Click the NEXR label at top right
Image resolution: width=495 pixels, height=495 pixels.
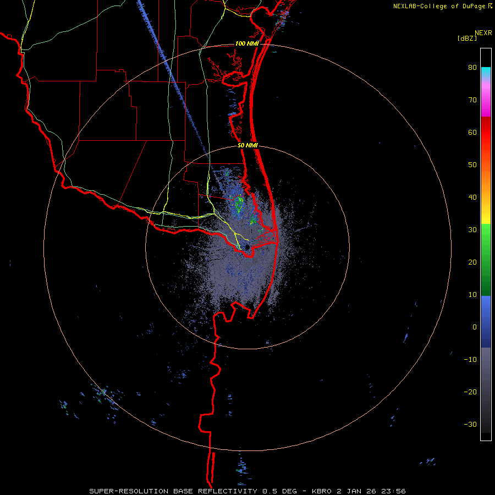[x=483, y=33]
